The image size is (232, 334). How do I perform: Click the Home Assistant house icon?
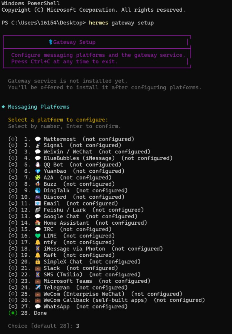37,223
